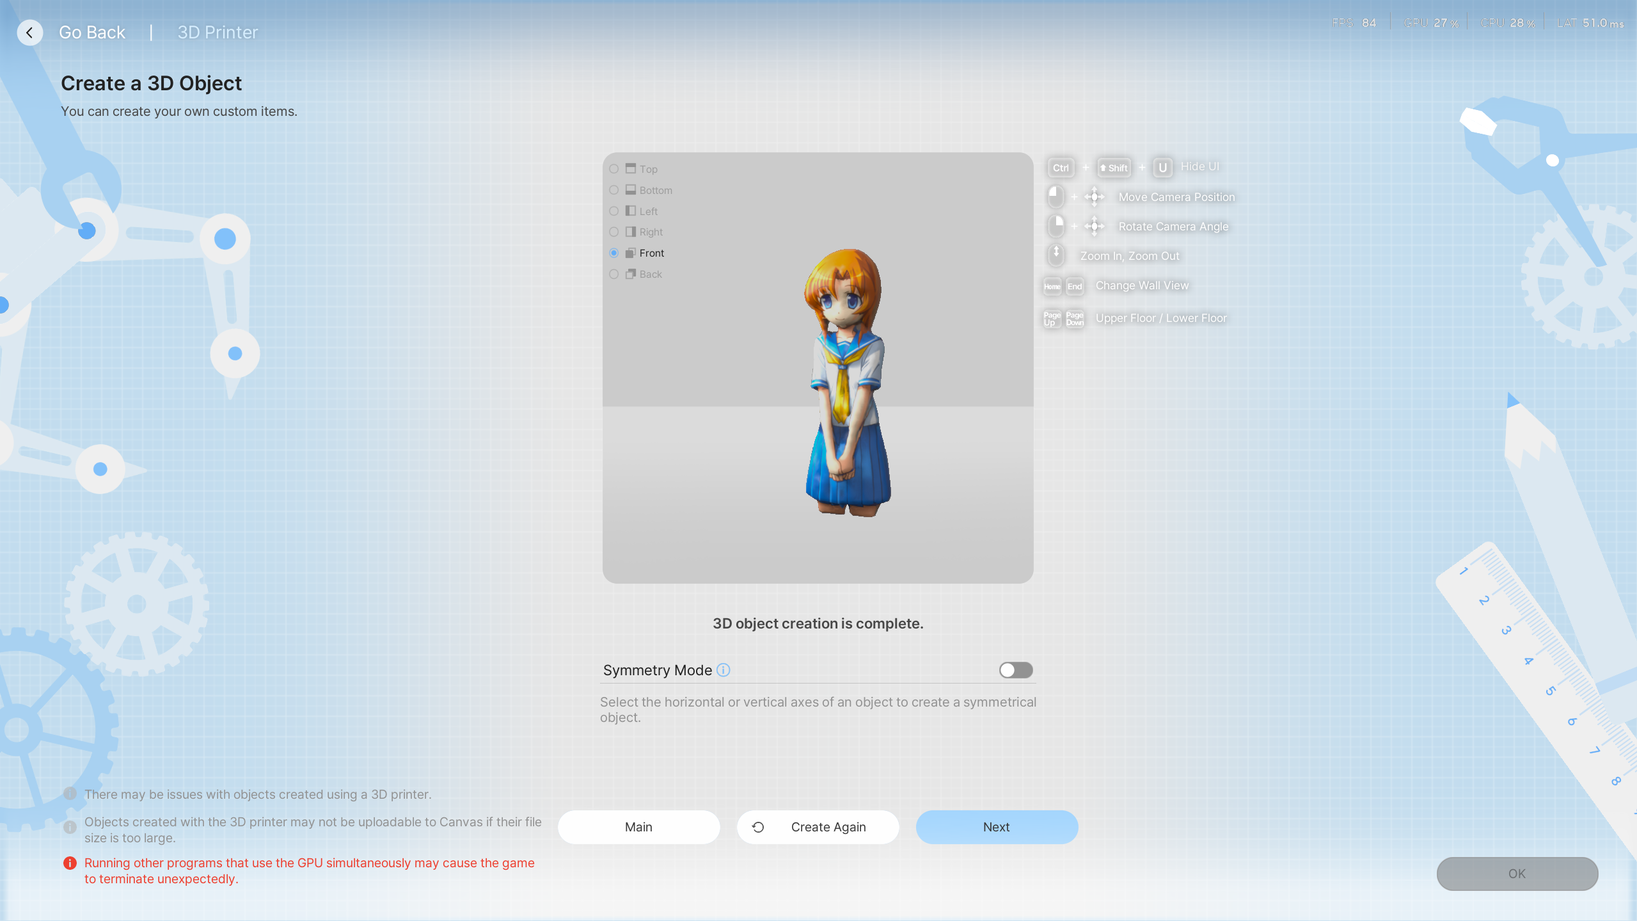1637x921 pixels.
Task: Click the Back view icon
Action: coord(631,274)
